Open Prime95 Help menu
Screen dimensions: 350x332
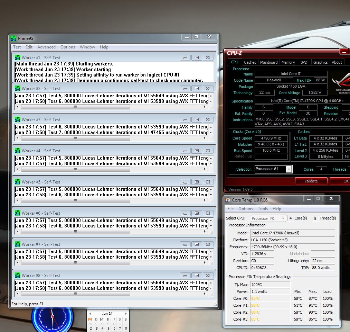(x=104, y=47)
